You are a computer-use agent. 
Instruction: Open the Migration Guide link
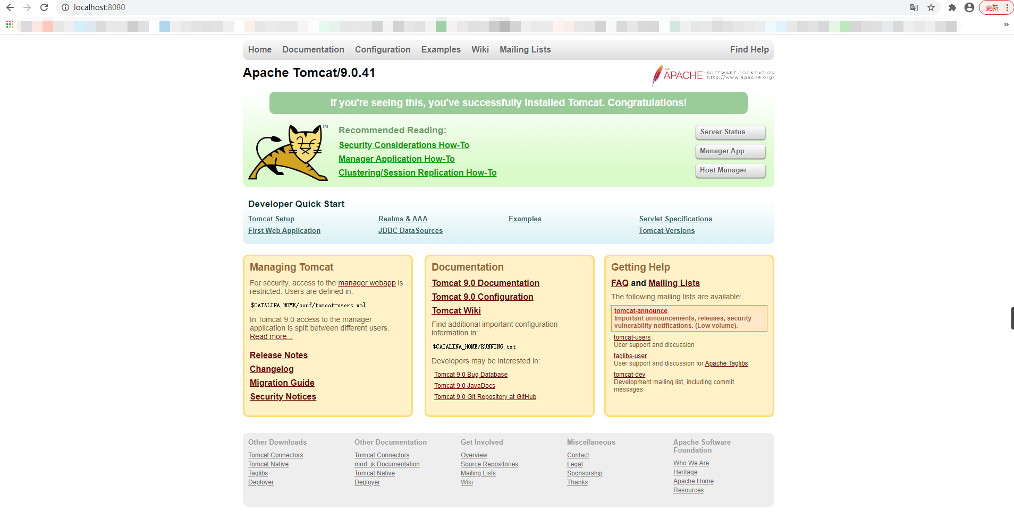(282, 383)
